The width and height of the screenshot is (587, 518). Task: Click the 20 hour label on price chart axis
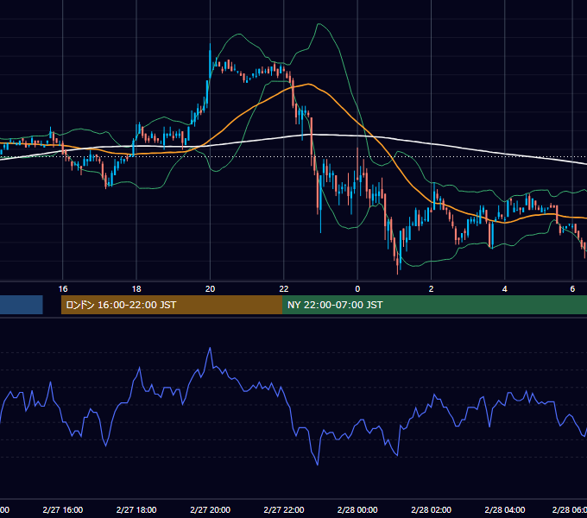(211, 289)
